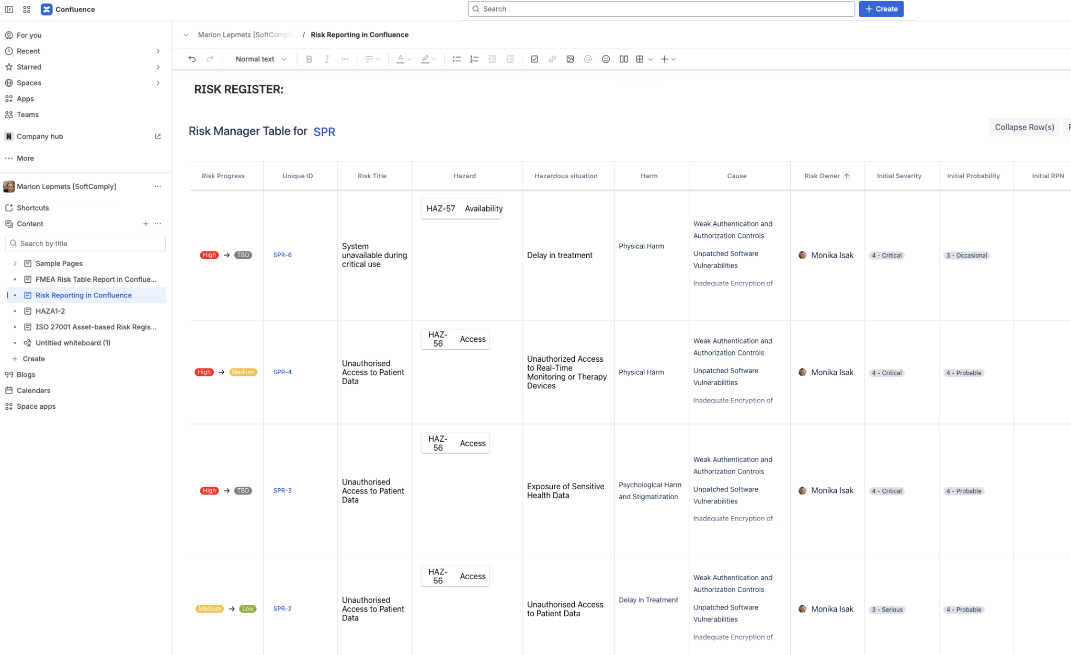Apply bold formatting
This screenshot has height=655, width=1071.
pos(309,59)
